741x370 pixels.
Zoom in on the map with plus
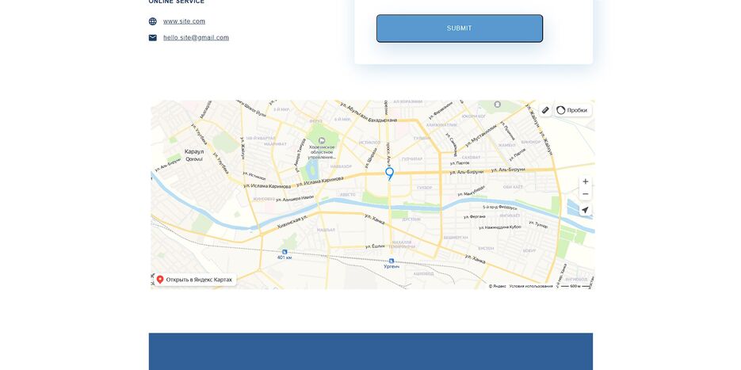(586, 181)
